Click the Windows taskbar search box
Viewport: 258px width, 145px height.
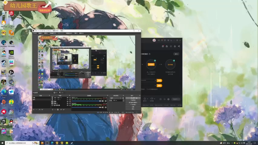[22, 143]
